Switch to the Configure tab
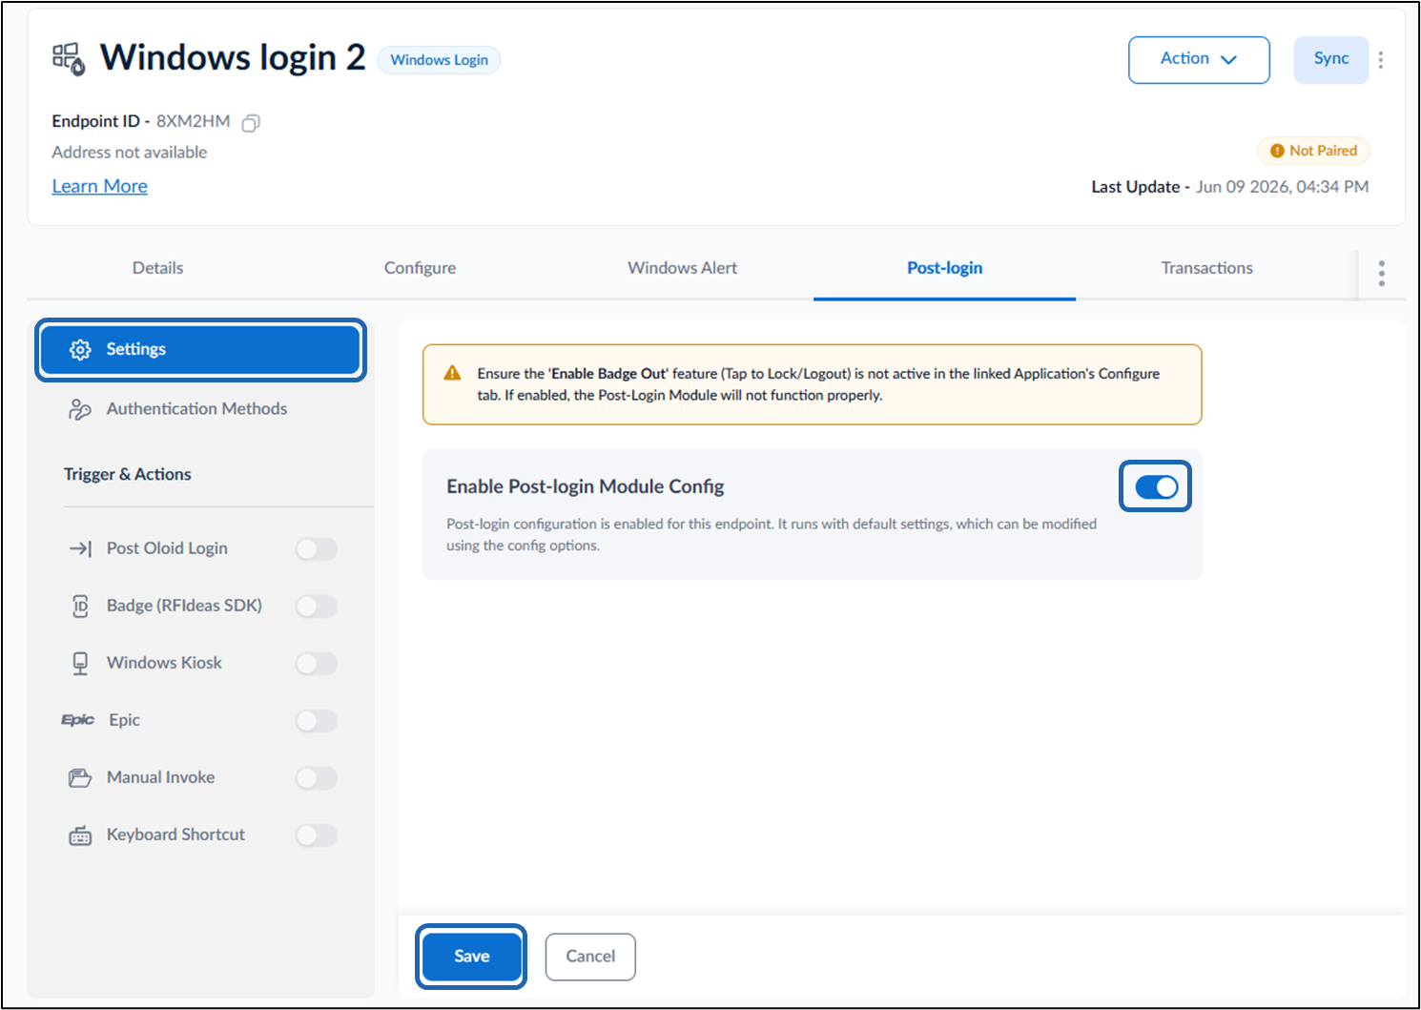The width and height of the screenshot is (1421, 1010). [420, 268]
